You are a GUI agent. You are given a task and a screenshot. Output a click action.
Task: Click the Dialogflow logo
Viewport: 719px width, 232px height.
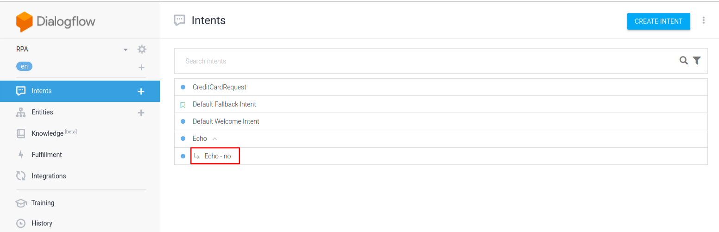click(x=56, y=22)
